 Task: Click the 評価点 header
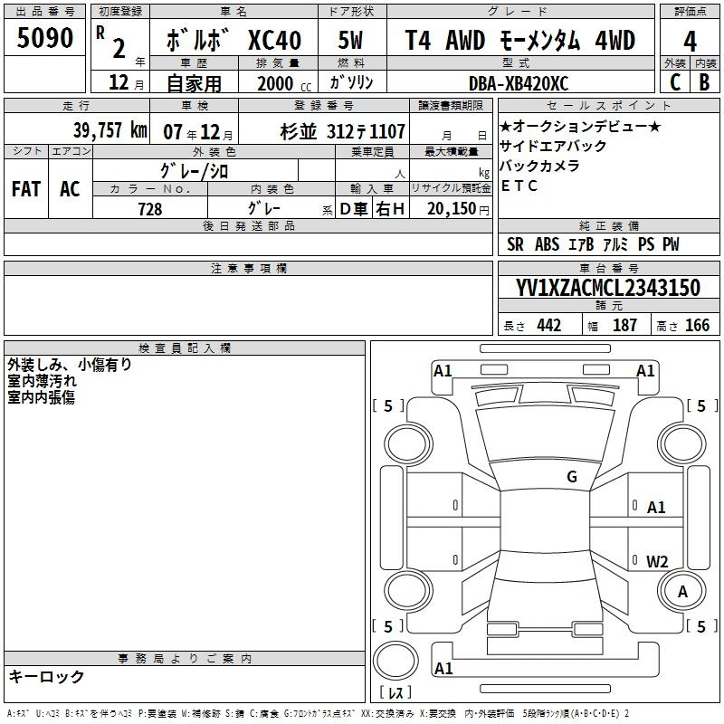click(690, 12)
